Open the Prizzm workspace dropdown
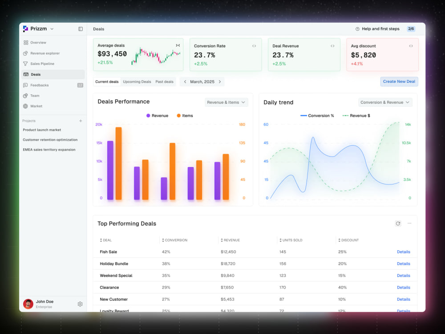This screenshot has height=334, width=445. [x=52, y=29]
